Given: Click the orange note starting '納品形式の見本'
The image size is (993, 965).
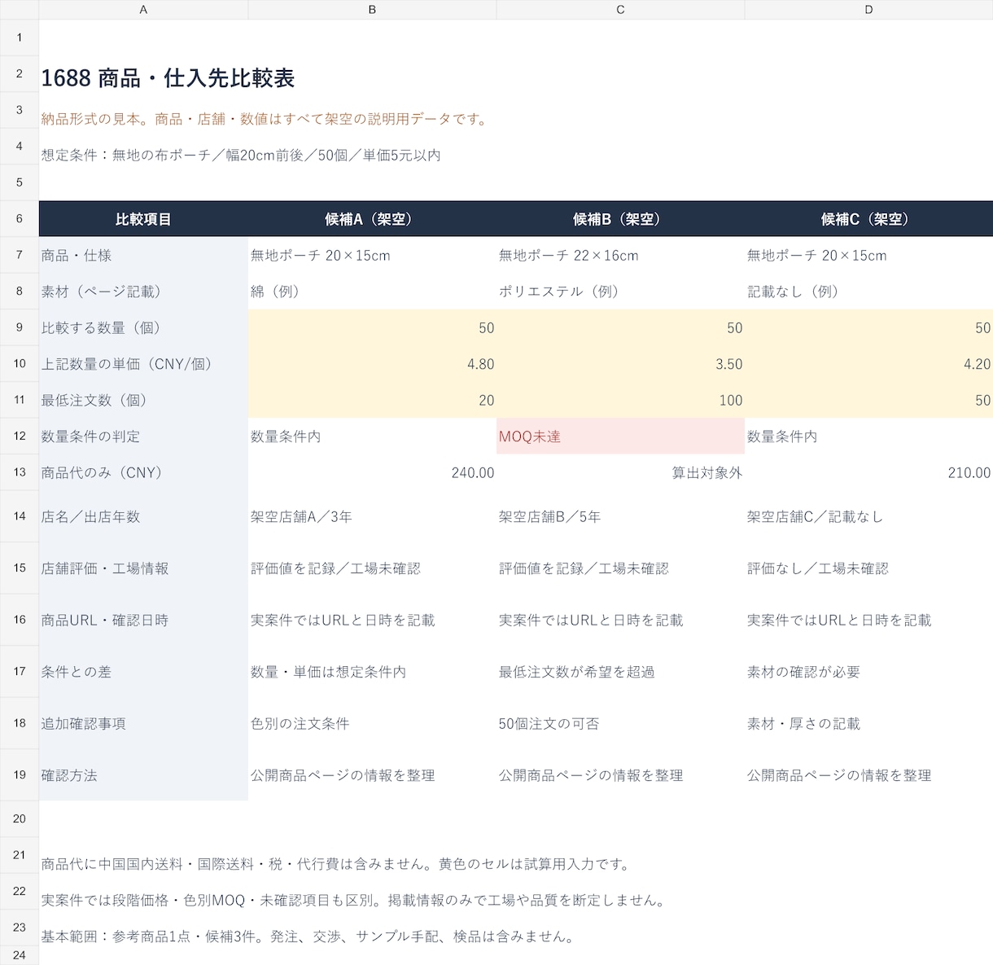Looking at the screenshot, I should tap(266, 119).
